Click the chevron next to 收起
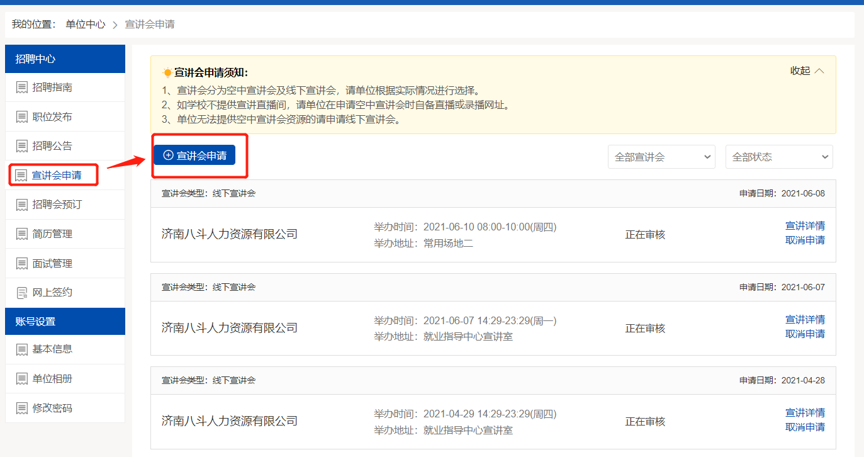 pos(819,71)
